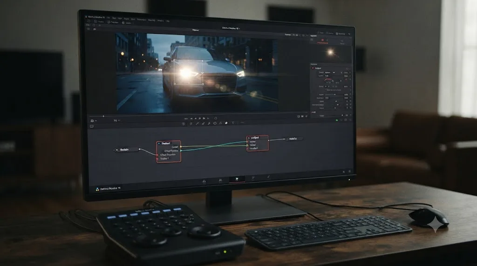Screen dimensions: 477x266
Task: Click the DaVinci Resolve logo in the menu bar
Action: (86, 17)
